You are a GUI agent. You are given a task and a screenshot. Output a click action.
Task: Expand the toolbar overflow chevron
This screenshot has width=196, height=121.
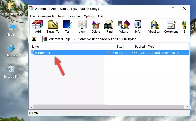click(x=188, y=21)
